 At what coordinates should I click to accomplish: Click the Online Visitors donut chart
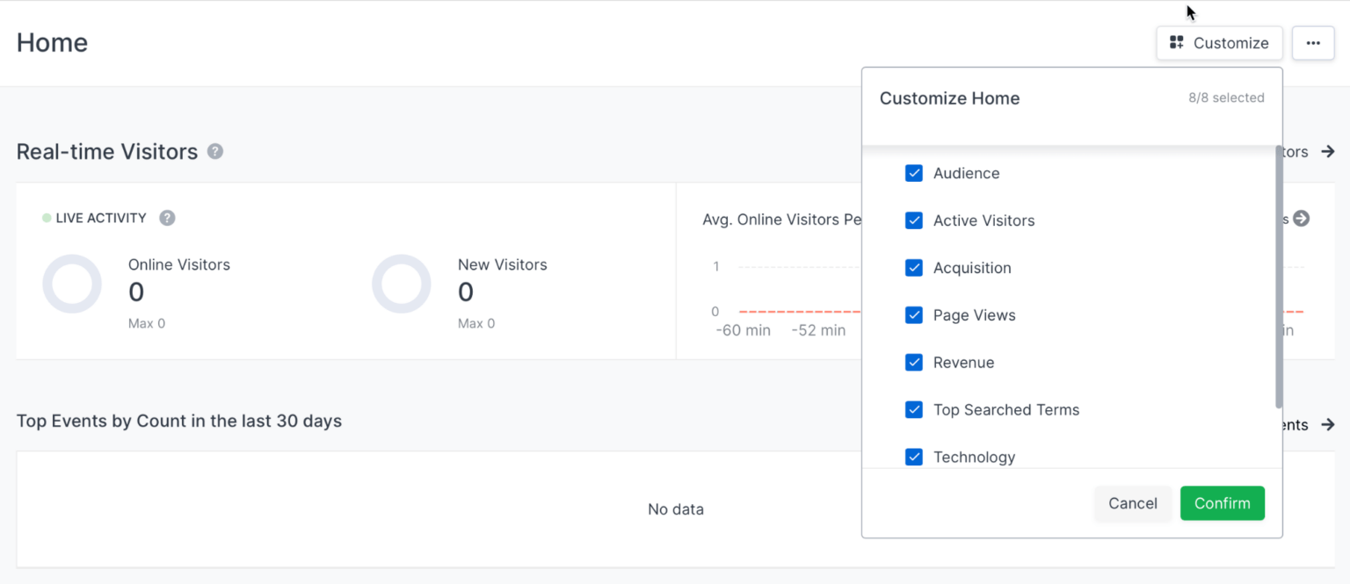(x=72, y=283)
